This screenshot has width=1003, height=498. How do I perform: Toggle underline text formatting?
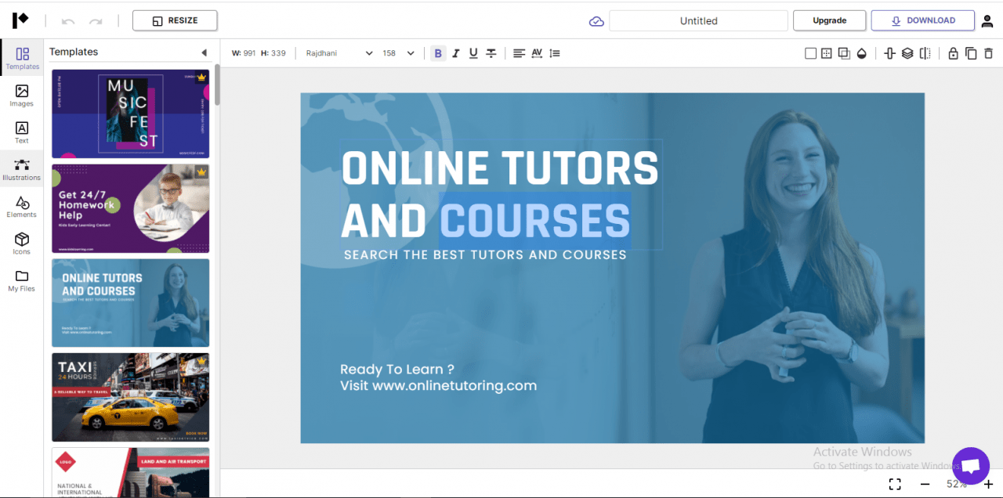click(x=473, y=53)
